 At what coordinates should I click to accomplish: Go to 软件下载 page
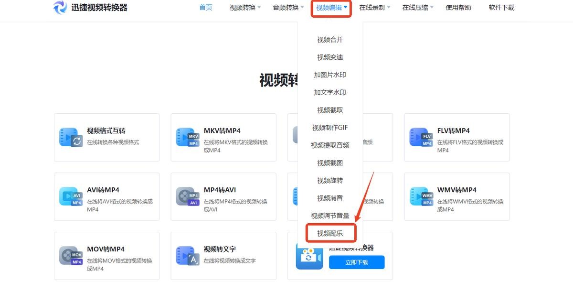tap(501, 8)
